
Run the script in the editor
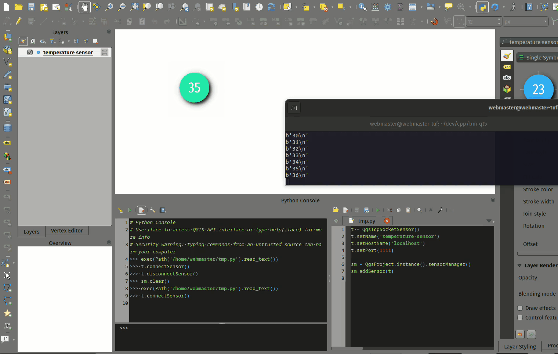click(377, 210)
